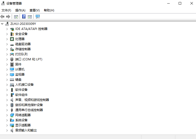Maximize the 设备管理器 window

pyautogui.click(x=180, y=3)
